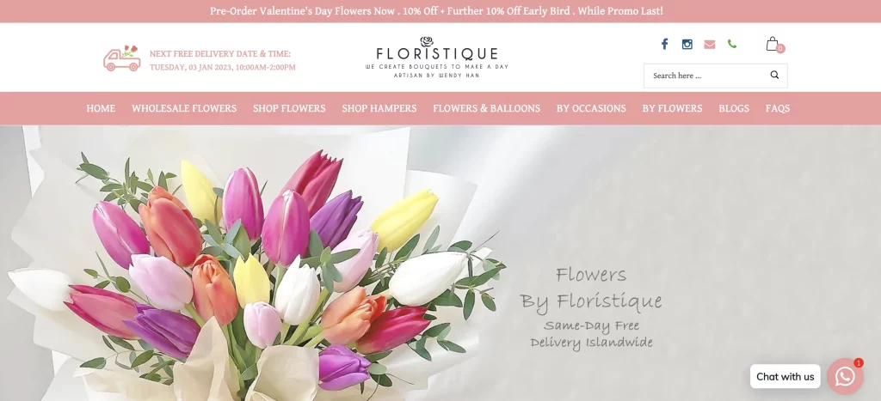Open the FAQs page
The image size is (881, 401).
(x=778, y=108)
